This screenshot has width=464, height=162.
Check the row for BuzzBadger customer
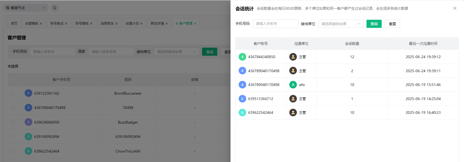[x=13, y=122]
